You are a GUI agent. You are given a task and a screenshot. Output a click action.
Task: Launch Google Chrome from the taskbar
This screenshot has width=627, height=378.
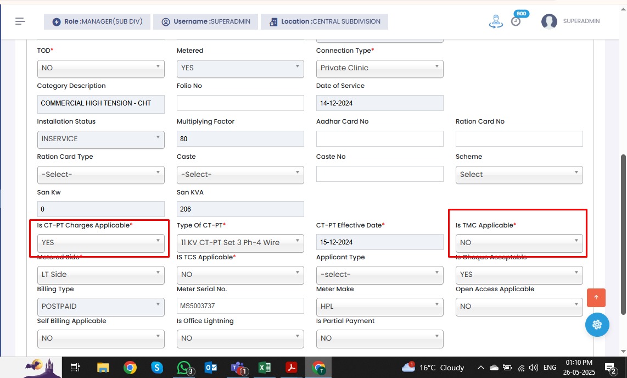point(130,367)
